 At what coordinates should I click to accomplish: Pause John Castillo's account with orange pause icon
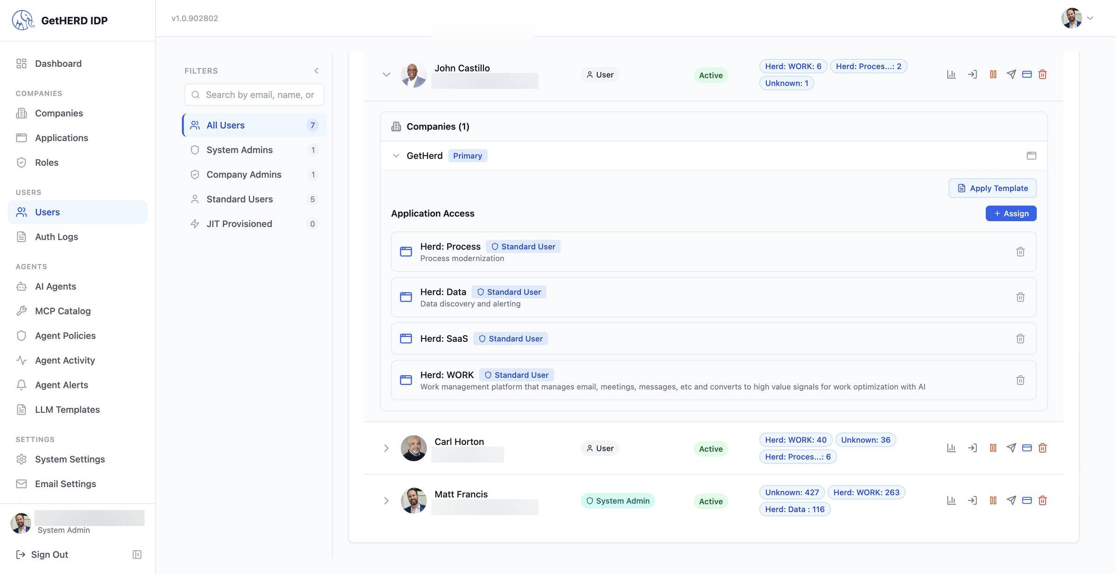(x=993, y=74)
